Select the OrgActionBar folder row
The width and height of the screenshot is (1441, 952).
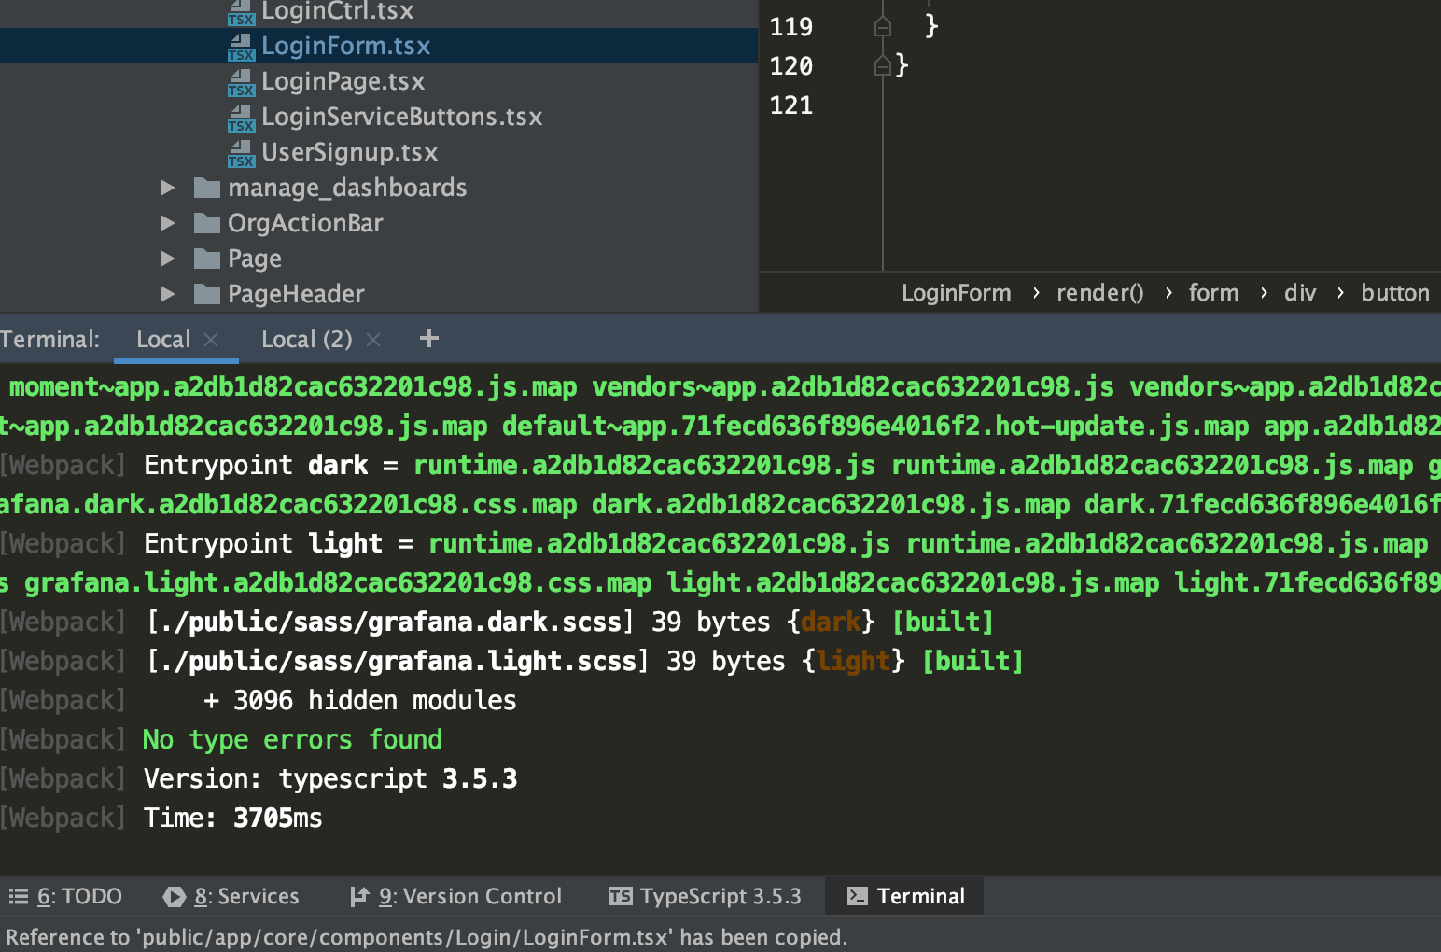(x=379, y=223)
